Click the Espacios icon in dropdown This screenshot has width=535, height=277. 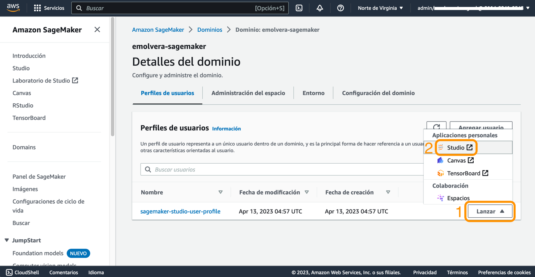pyautogui.click(x=440, y=198)
